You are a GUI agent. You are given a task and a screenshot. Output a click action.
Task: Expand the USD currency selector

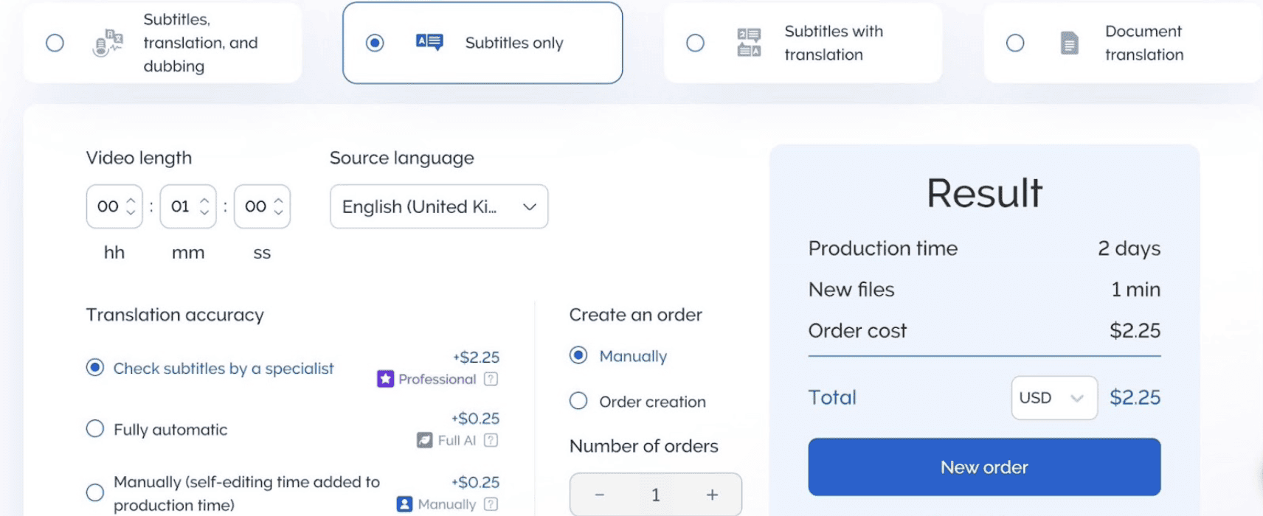1053,398
